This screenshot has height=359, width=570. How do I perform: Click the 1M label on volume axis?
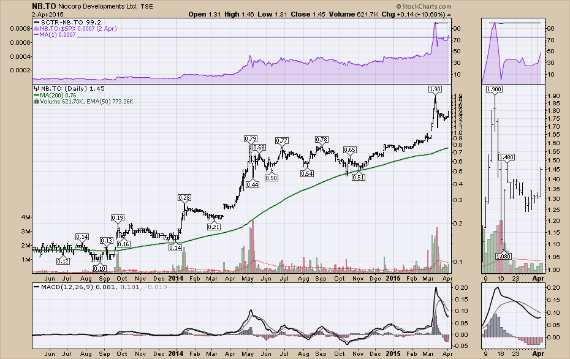coord(26,259)
